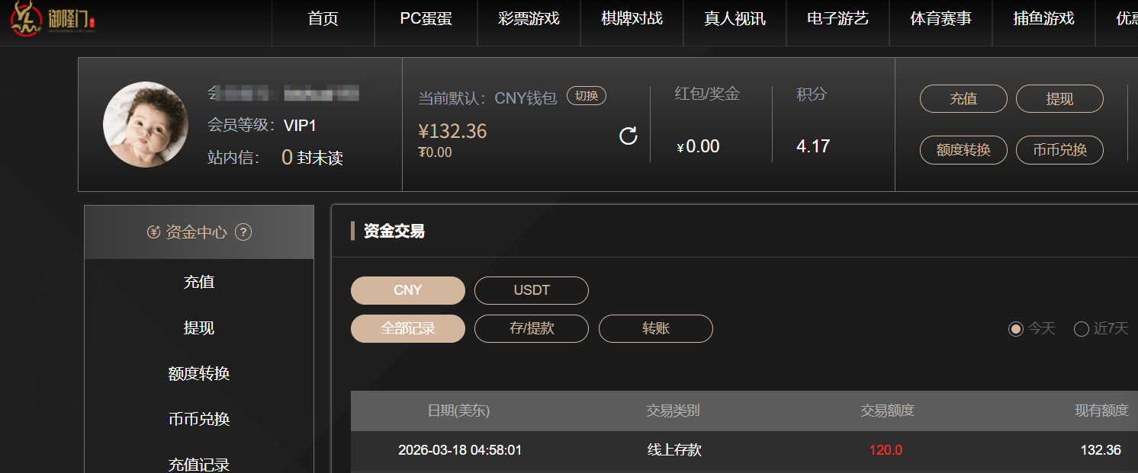Click the 资金中心 help question-mark icon
Screen dimensions: 1138x473
(x=243, y=232)
